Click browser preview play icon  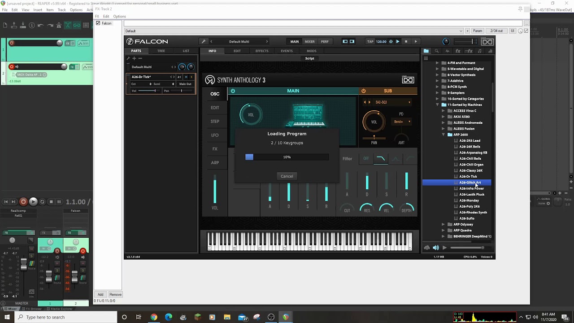444,248
